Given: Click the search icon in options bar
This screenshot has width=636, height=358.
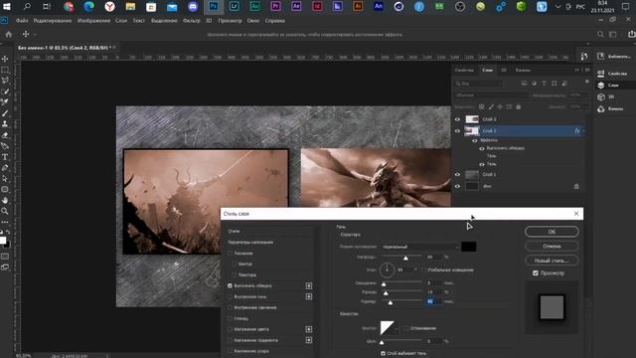Looking at the screenshot, I should (x=600, y=35).
